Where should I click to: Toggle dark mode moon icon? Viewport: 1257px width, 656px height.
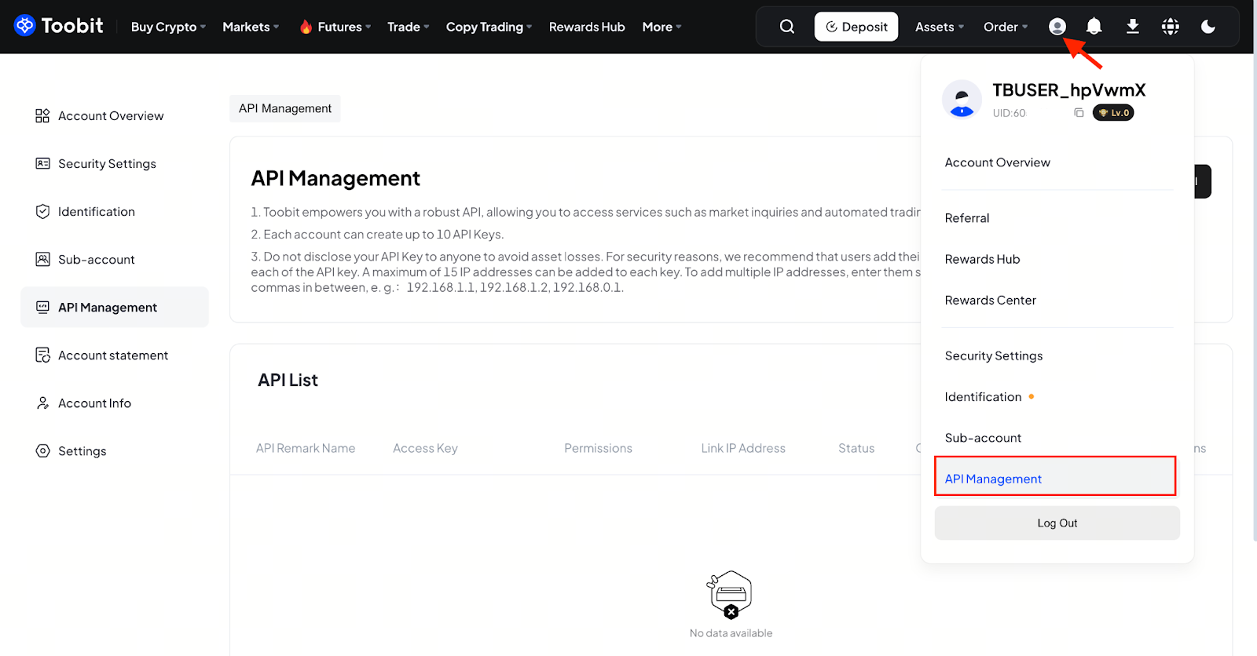tap(1208, 27)
